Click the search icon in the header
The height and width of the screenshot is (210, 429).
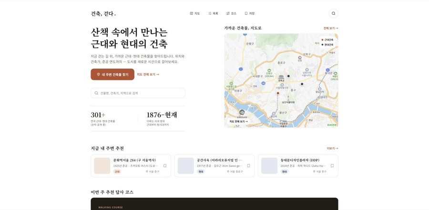point(333,13)
